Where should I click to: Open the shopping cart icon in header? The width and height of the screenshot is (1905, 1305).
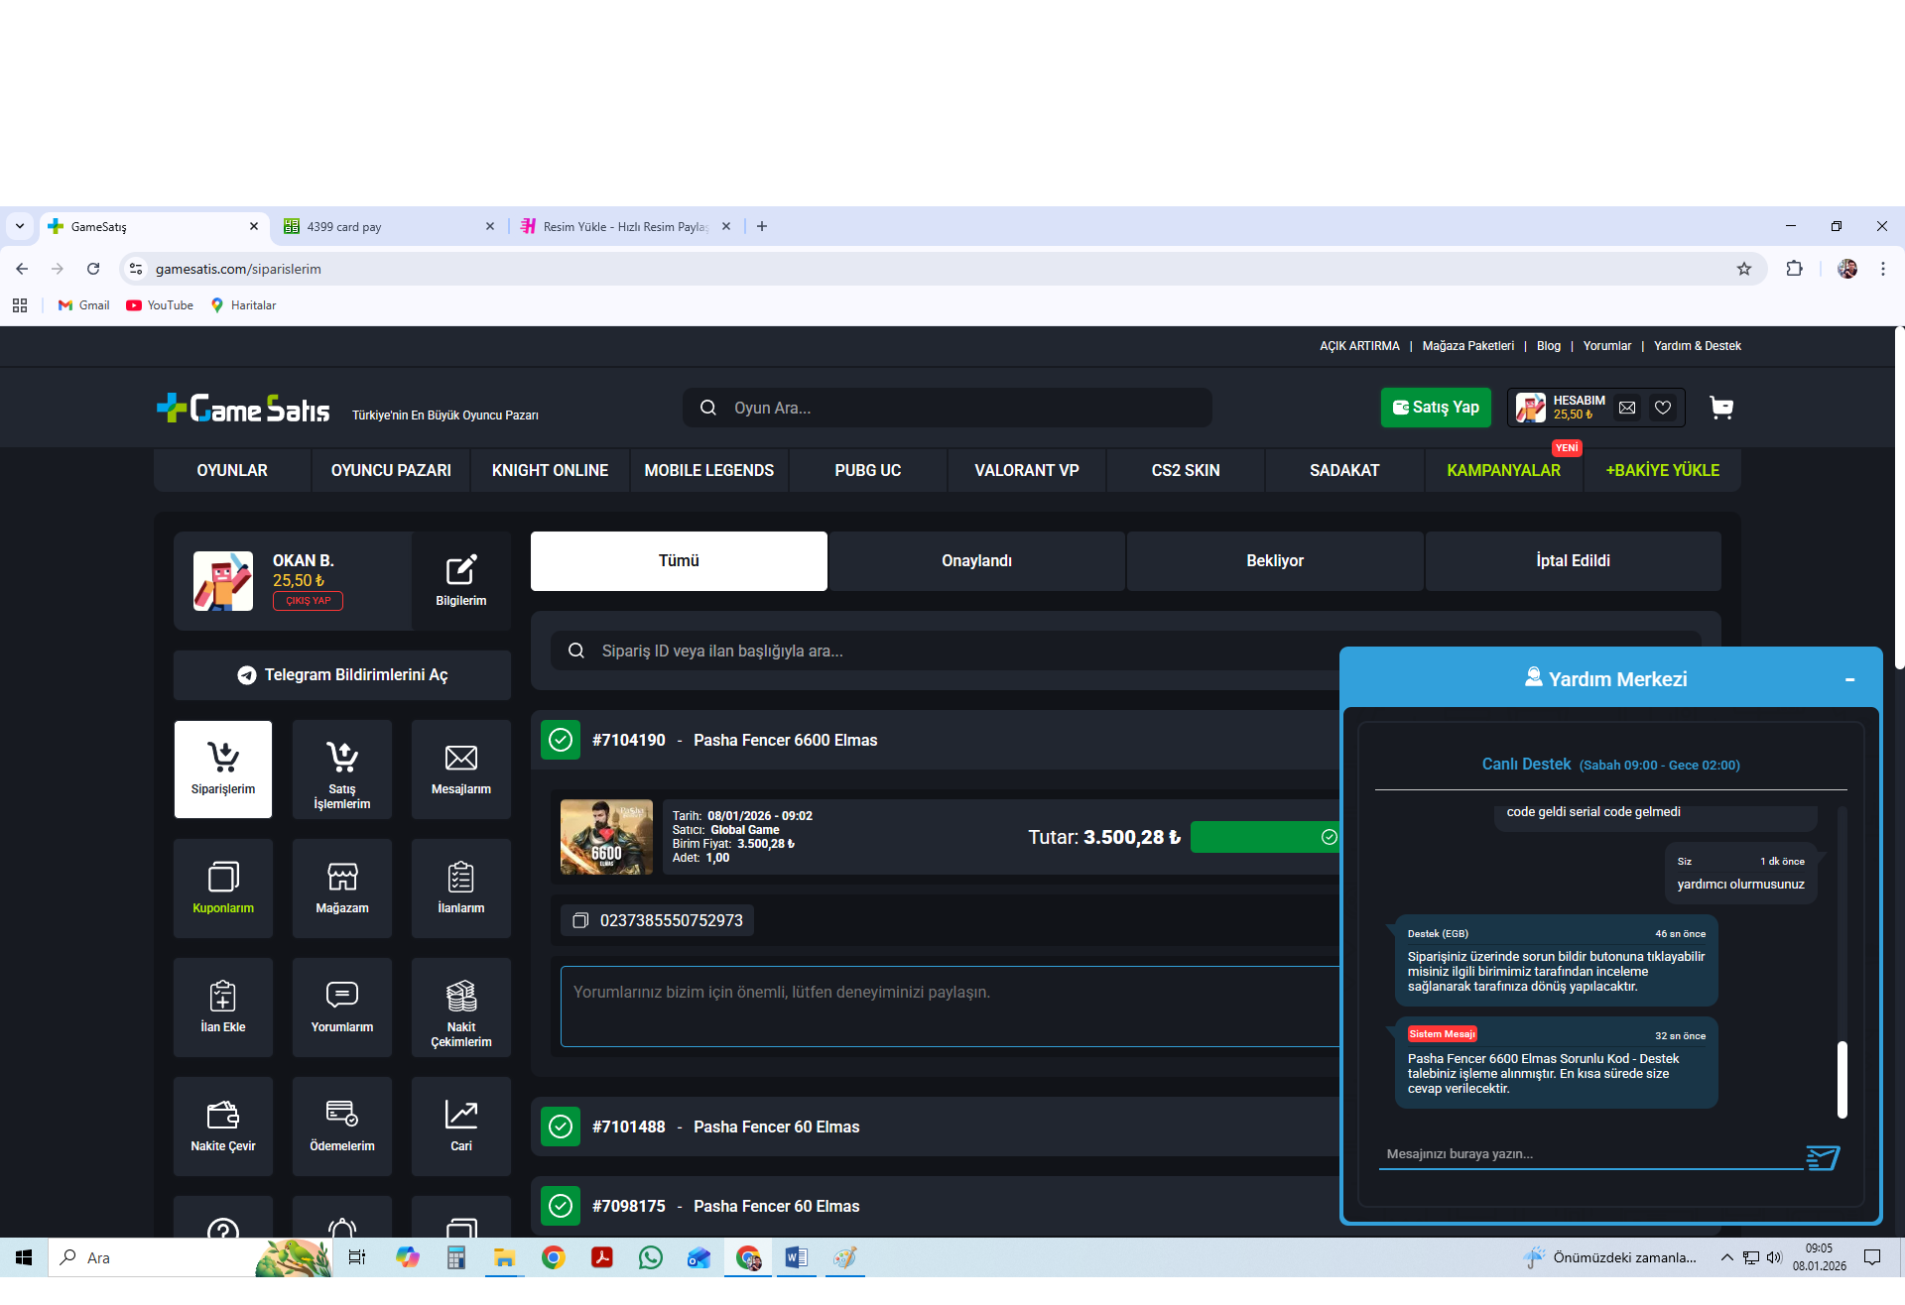click(x=1721, y=408)
